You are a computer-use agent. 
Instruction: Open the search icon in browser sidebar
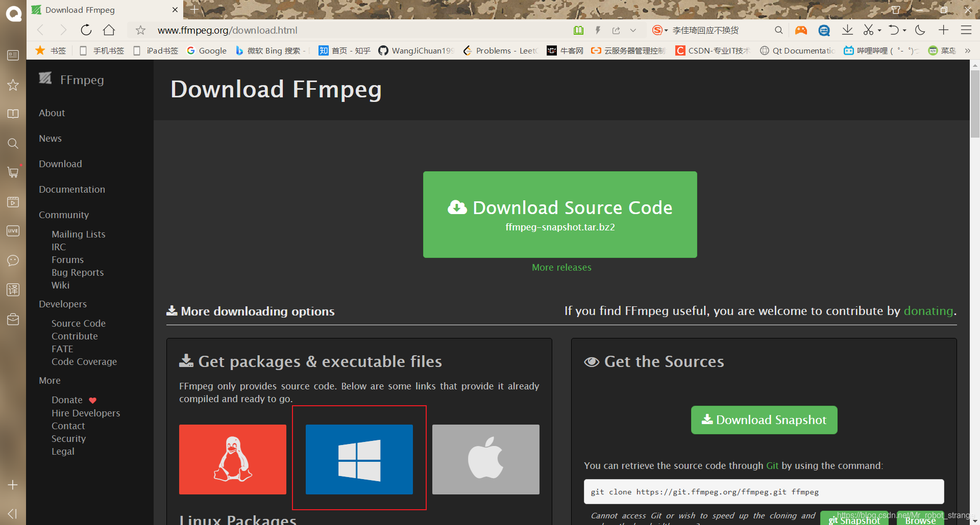(13, 143)
